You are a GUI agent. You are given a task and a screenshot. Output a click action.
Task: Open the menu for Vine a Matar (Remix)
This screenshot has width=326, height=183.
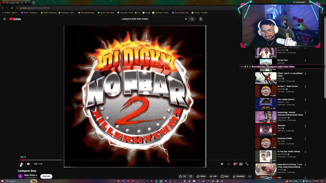(305, 100)
